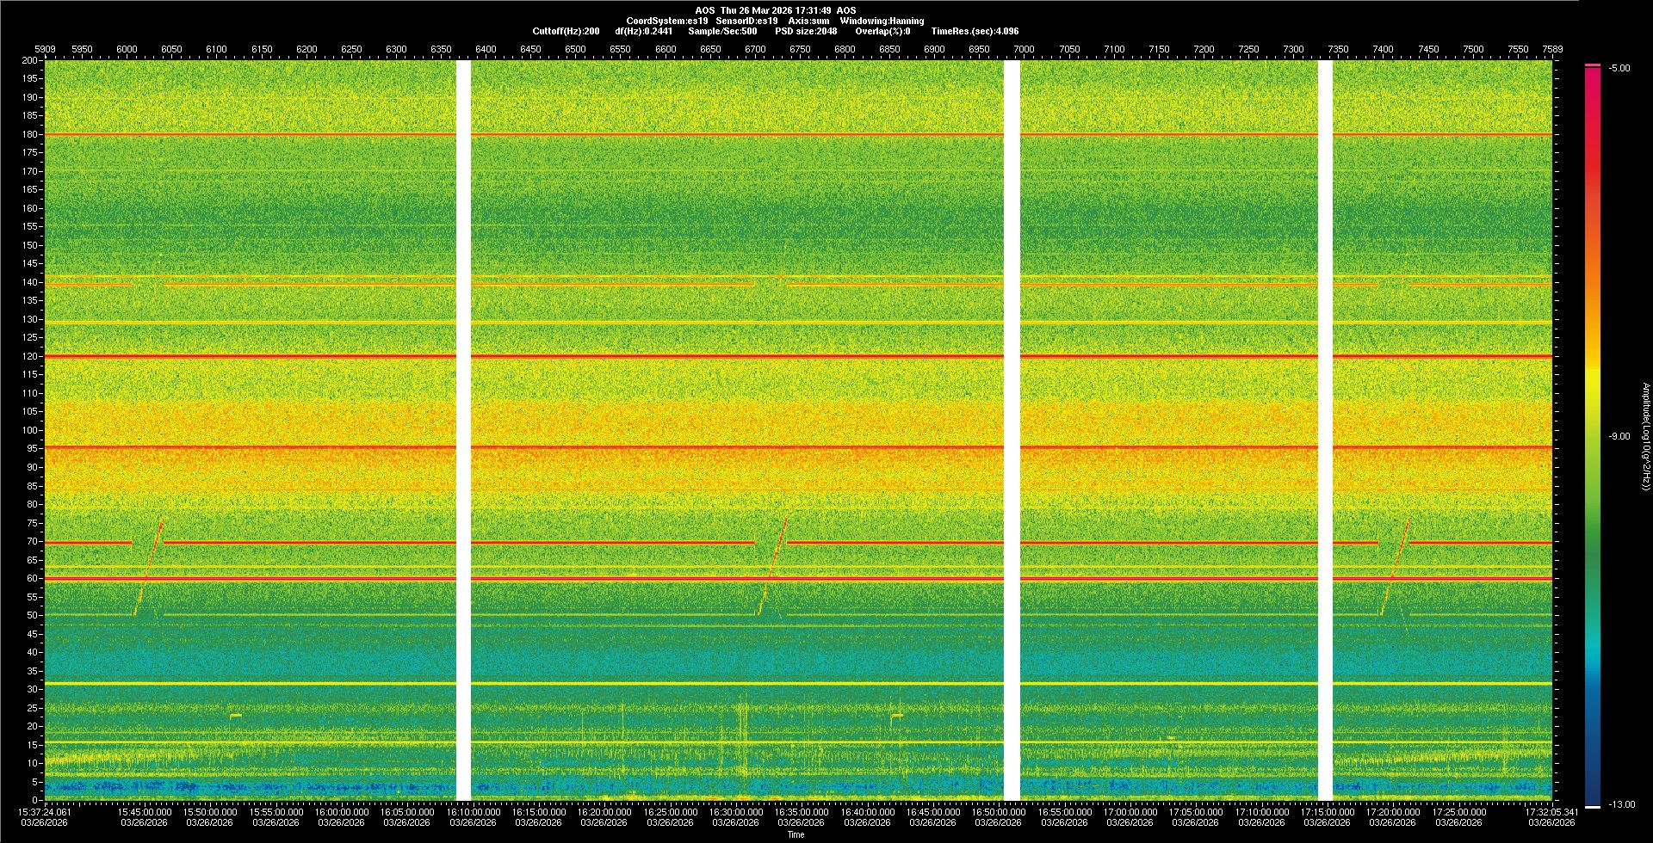The image size is (1653, 843).
Task: Click the 17:20:00.000 time axis label
Action: [1393, 811]
